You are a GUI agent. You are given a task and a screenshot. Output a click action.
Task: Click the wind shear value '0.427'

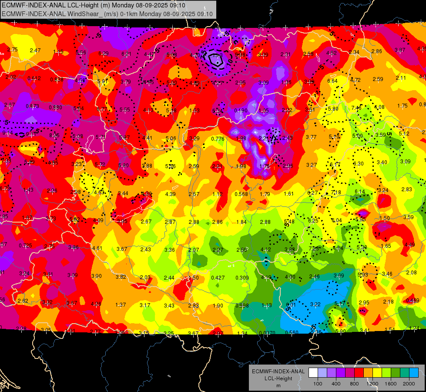218,278
